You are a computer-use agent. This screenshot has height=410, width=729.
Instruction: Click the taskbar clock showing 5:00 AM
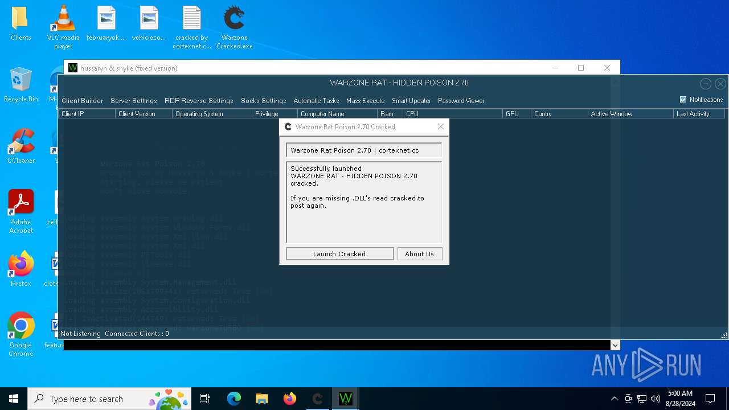[680, 399]
